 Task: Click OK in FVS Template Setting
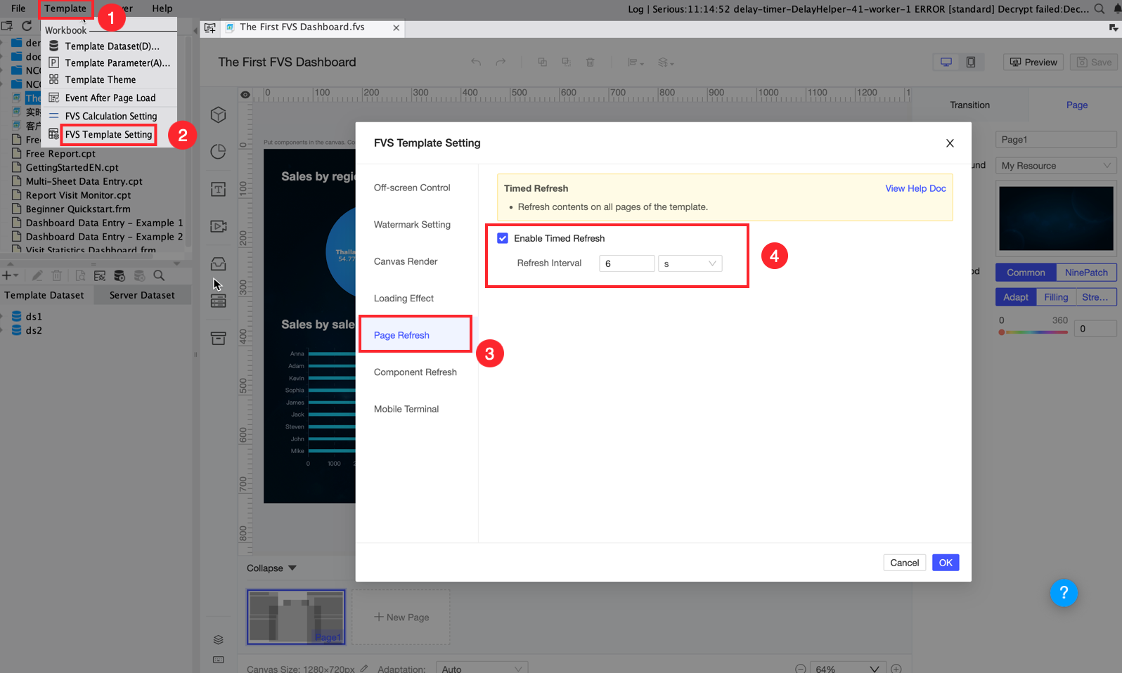(x=946, y=563)
